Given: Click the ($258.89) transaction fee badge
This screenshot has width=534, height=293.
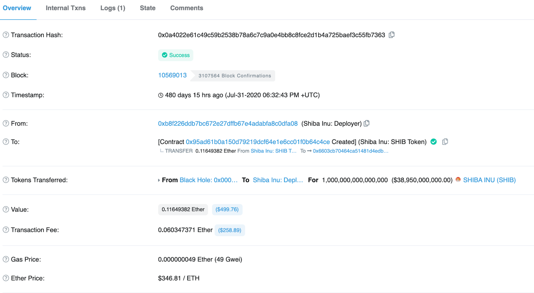Looking at the screenshot, I should pos(230,230).
